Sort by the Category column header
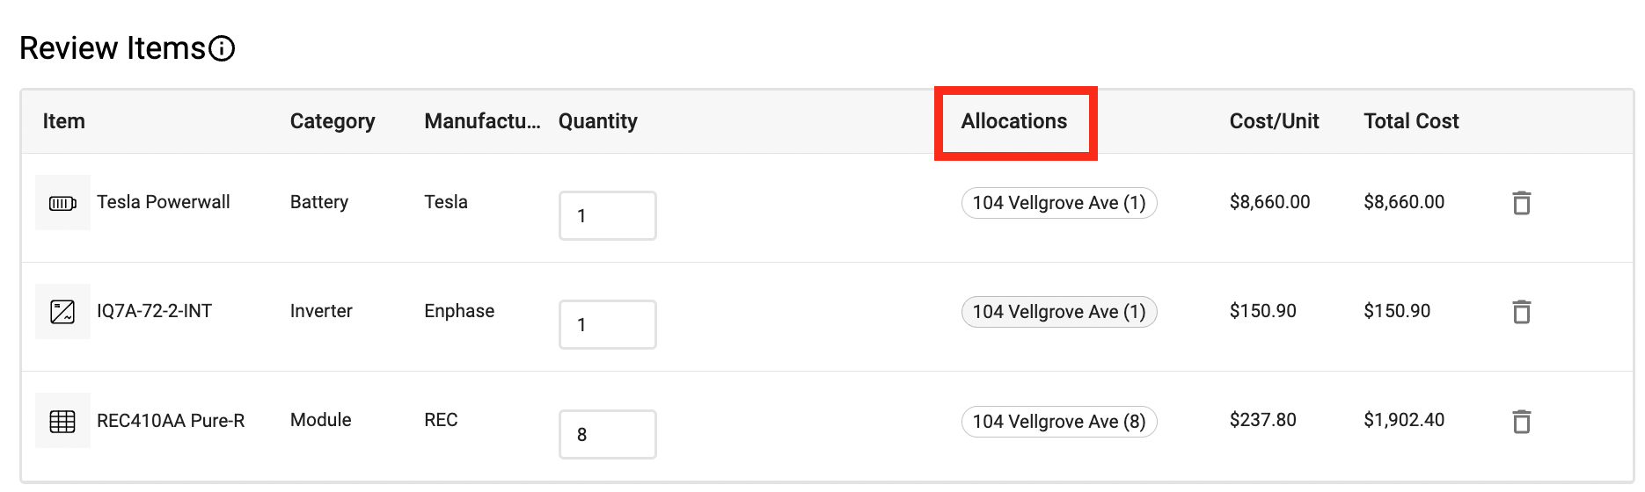The image size is (1645, 492). click(333, 121)
